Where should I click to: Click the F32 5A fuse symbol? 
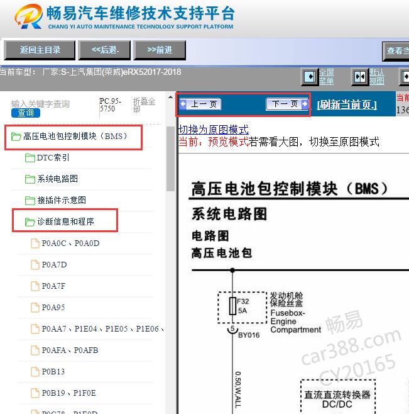tap(232, 306)
